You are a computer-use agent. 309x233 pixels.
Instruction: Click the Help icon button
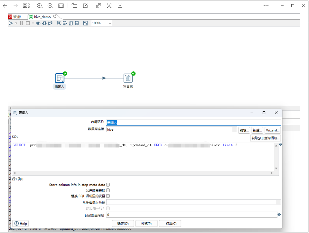[21, 223]
